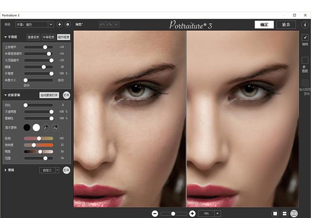This screenshot has height=218, width=311.
Task: Adjust the 不透明度 opacity slider
Action: tap(39, 112)
